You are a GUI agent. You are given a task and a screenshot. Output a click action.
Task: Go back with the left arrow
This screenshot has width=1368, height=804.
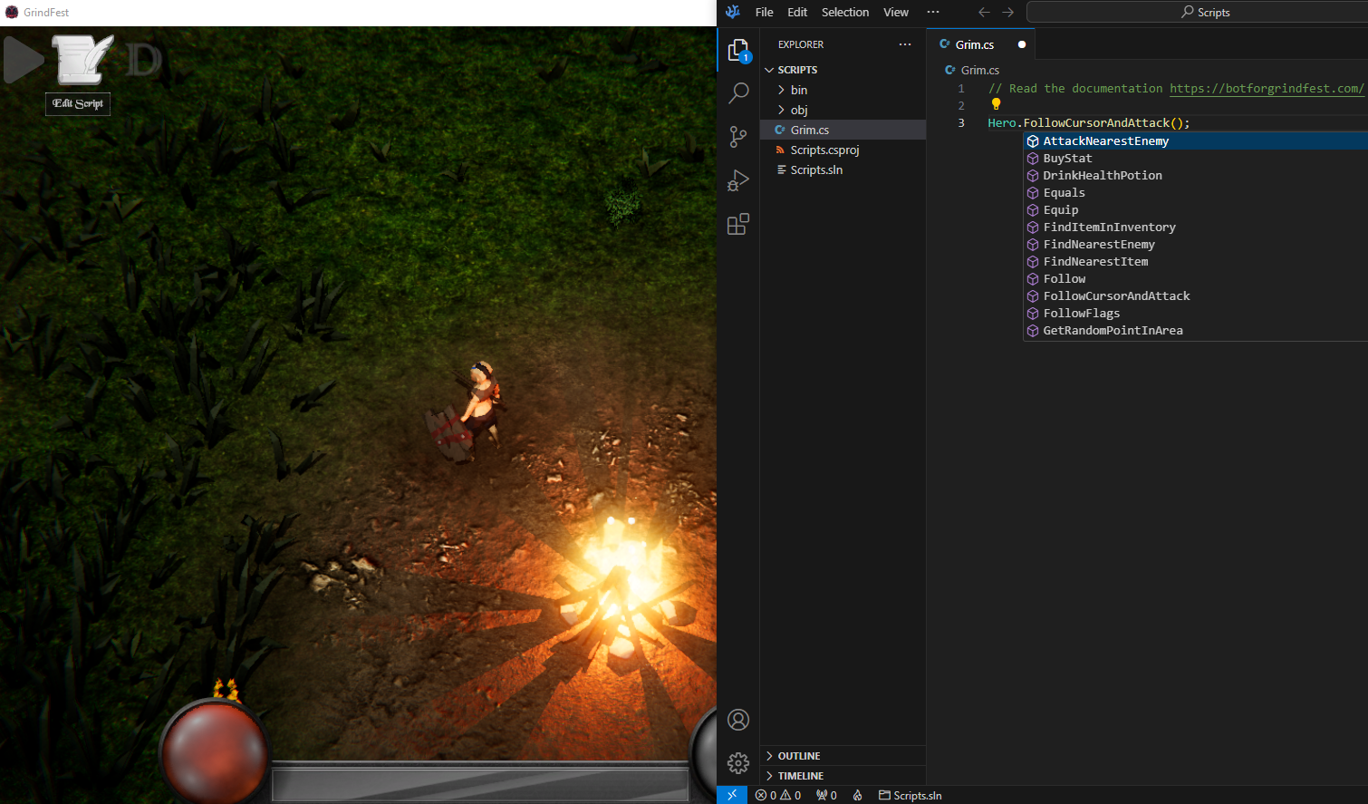(984, 12)
